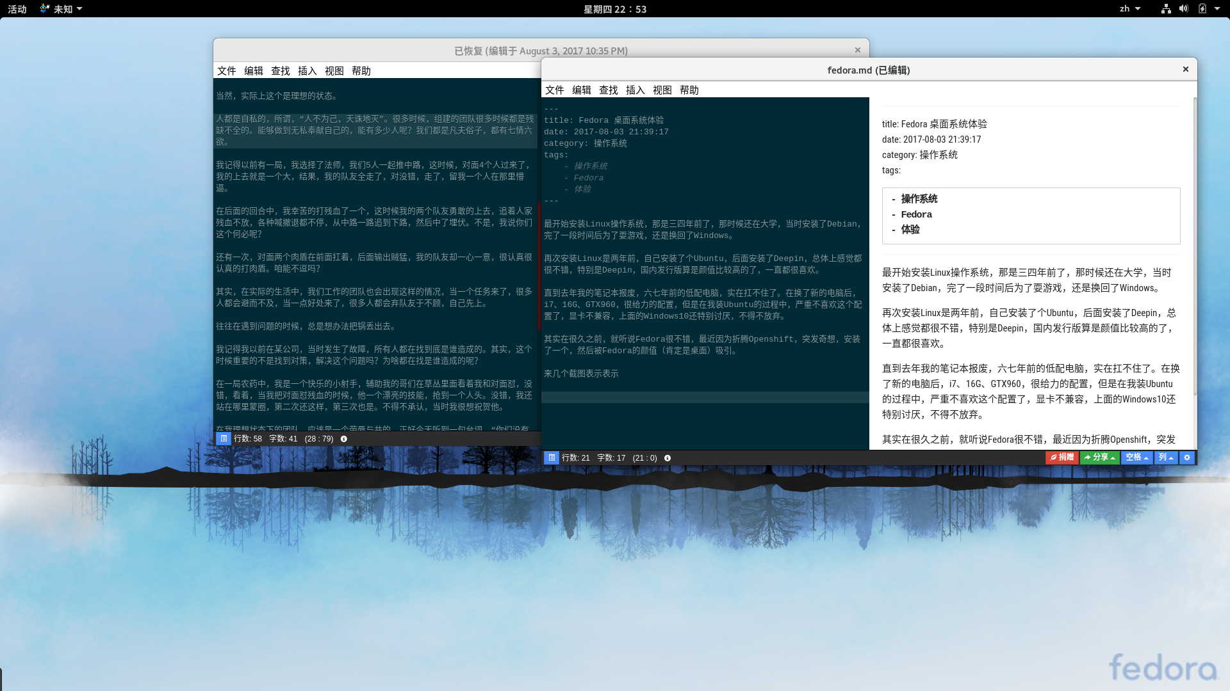This screenshot has width=1230, height=691.
Task: Click the 字数: 17 word count in fedora.md status bar
Action: coord(611,458)
